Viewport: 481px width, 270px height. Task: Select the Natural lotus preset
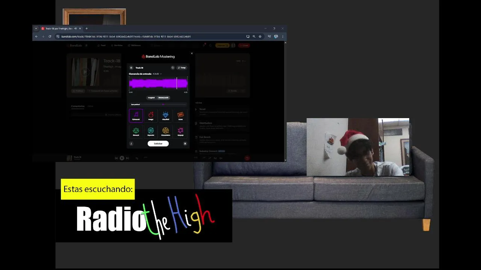136,131
